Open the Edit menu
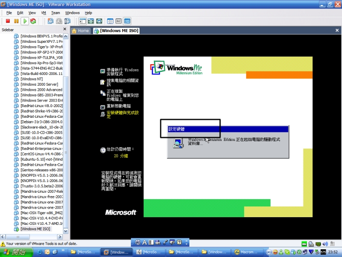This screenshot has width=342, height=257. pyautogui.click(x=20, y=13)
